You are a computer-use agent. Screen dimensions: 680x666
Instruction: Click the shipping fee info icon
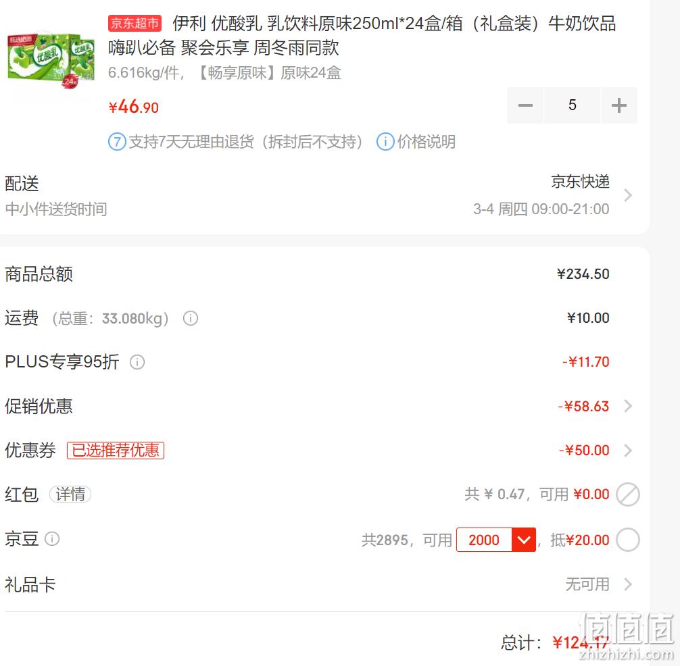pyautogui.click(x=191, y=319)
